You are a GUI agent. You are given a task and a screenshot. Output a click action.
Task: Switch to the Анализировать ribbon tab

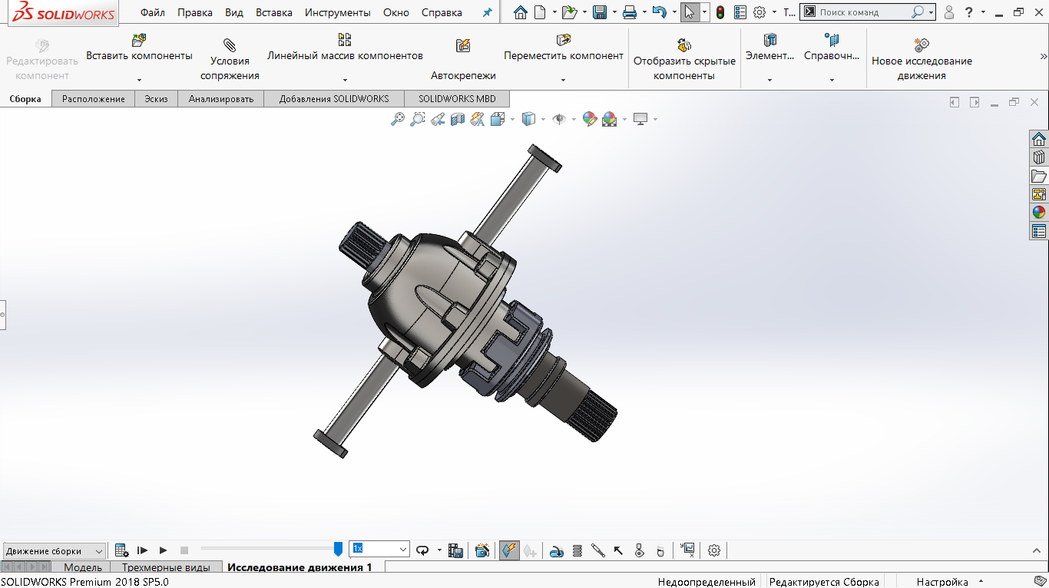tap(221, 98)
